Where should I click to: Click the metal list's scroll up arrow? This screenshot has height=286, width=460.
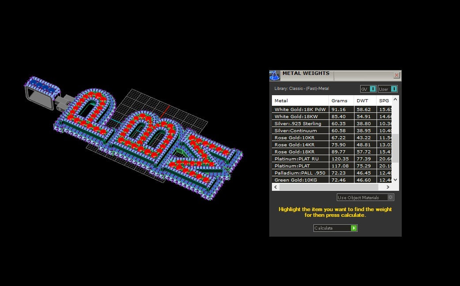[x=395, y=99]
